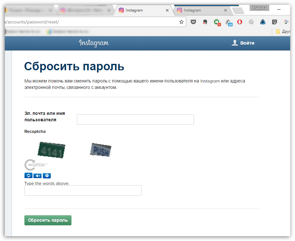
Task: Switch to the audio reCAPTCHA challenge
Action: pos(38,176)
